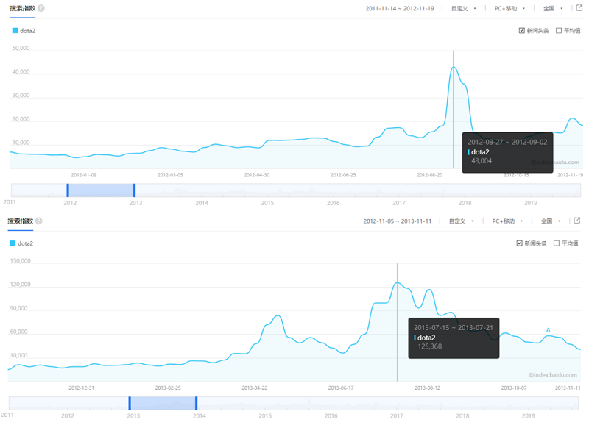Open the export icon of the 2011-11-14 chart
This screenshot has width=589, height=428.
point(579,8)
